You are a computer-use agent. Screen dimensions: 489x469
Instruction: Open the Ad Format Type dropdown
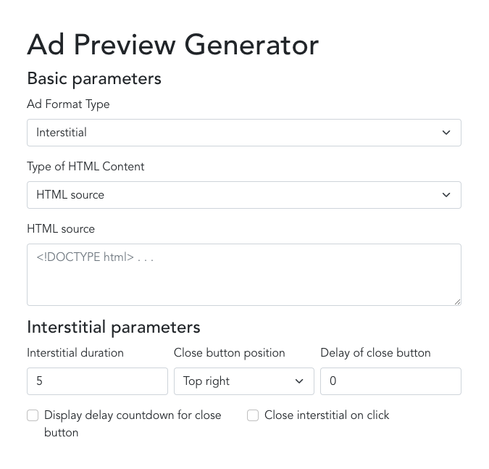click(243, 133)
